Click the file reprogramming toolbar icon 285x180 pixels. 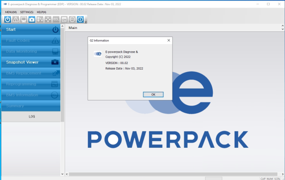tap(64, 19)
